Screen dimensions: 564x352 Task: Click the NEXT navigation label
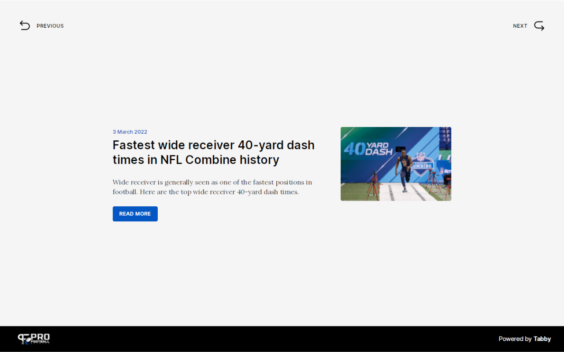[520, 26]
